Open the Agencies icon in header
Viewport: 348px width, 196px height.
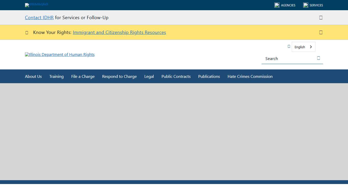tap(277, 5)
